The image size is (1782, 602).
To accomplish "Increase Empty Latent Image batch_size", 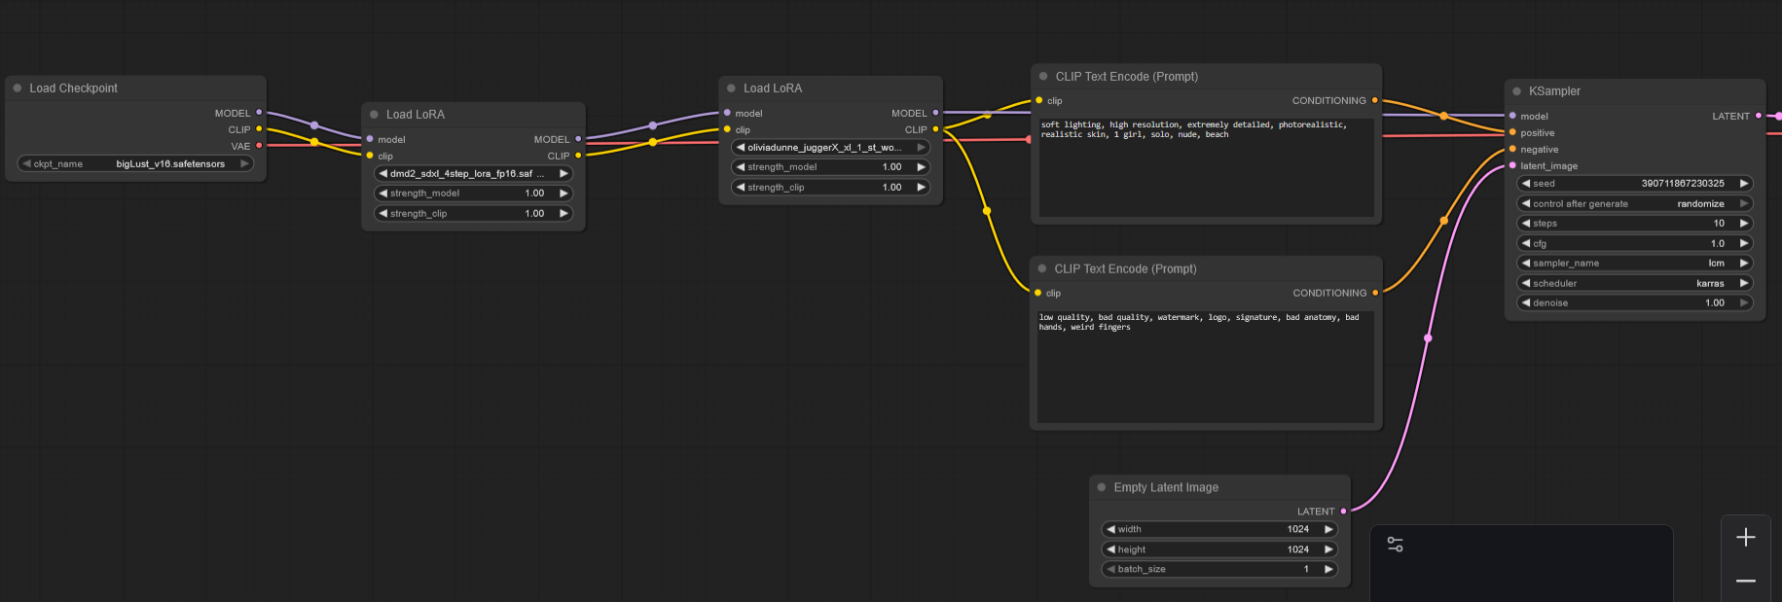I will point(1328,569).
